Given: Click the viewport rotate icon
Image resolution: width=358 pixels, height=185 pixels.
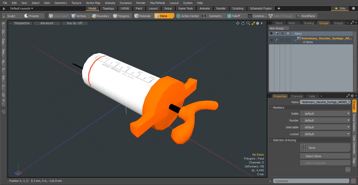Looking at the screenshot, I should [243, 23].
